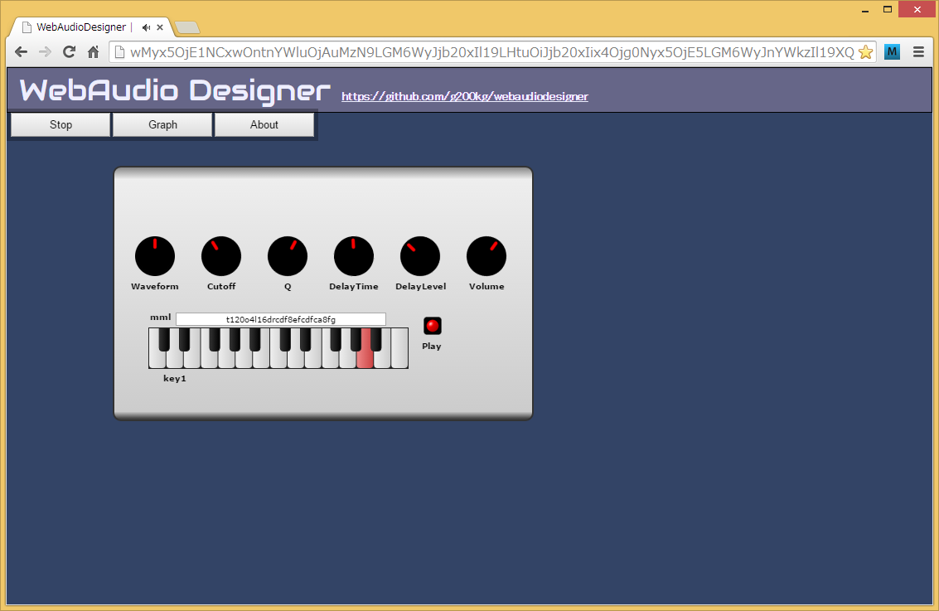Toggle the red Play LED button

432,326
